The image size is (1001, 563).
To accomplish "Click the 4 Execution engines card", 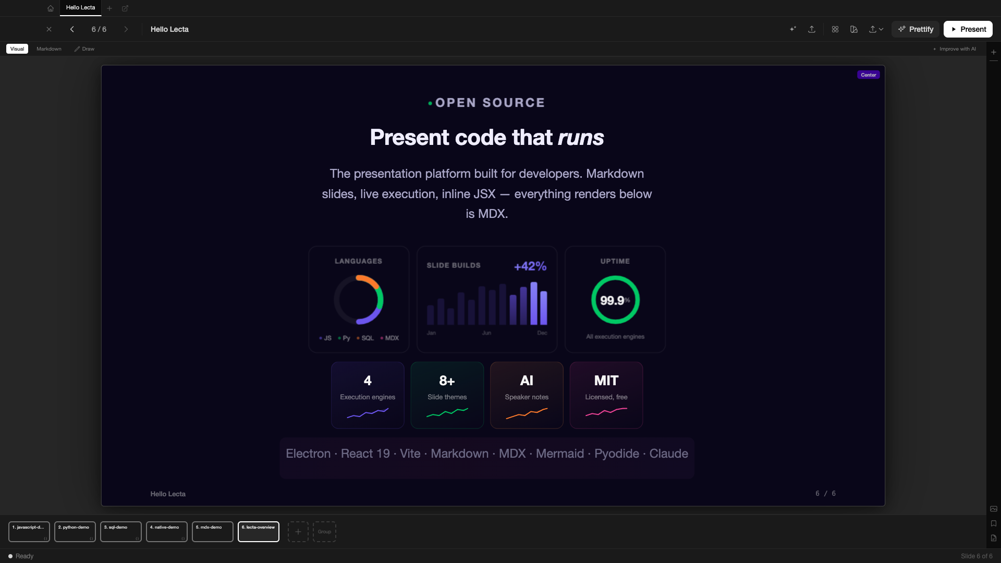I will tap(368, 395).
